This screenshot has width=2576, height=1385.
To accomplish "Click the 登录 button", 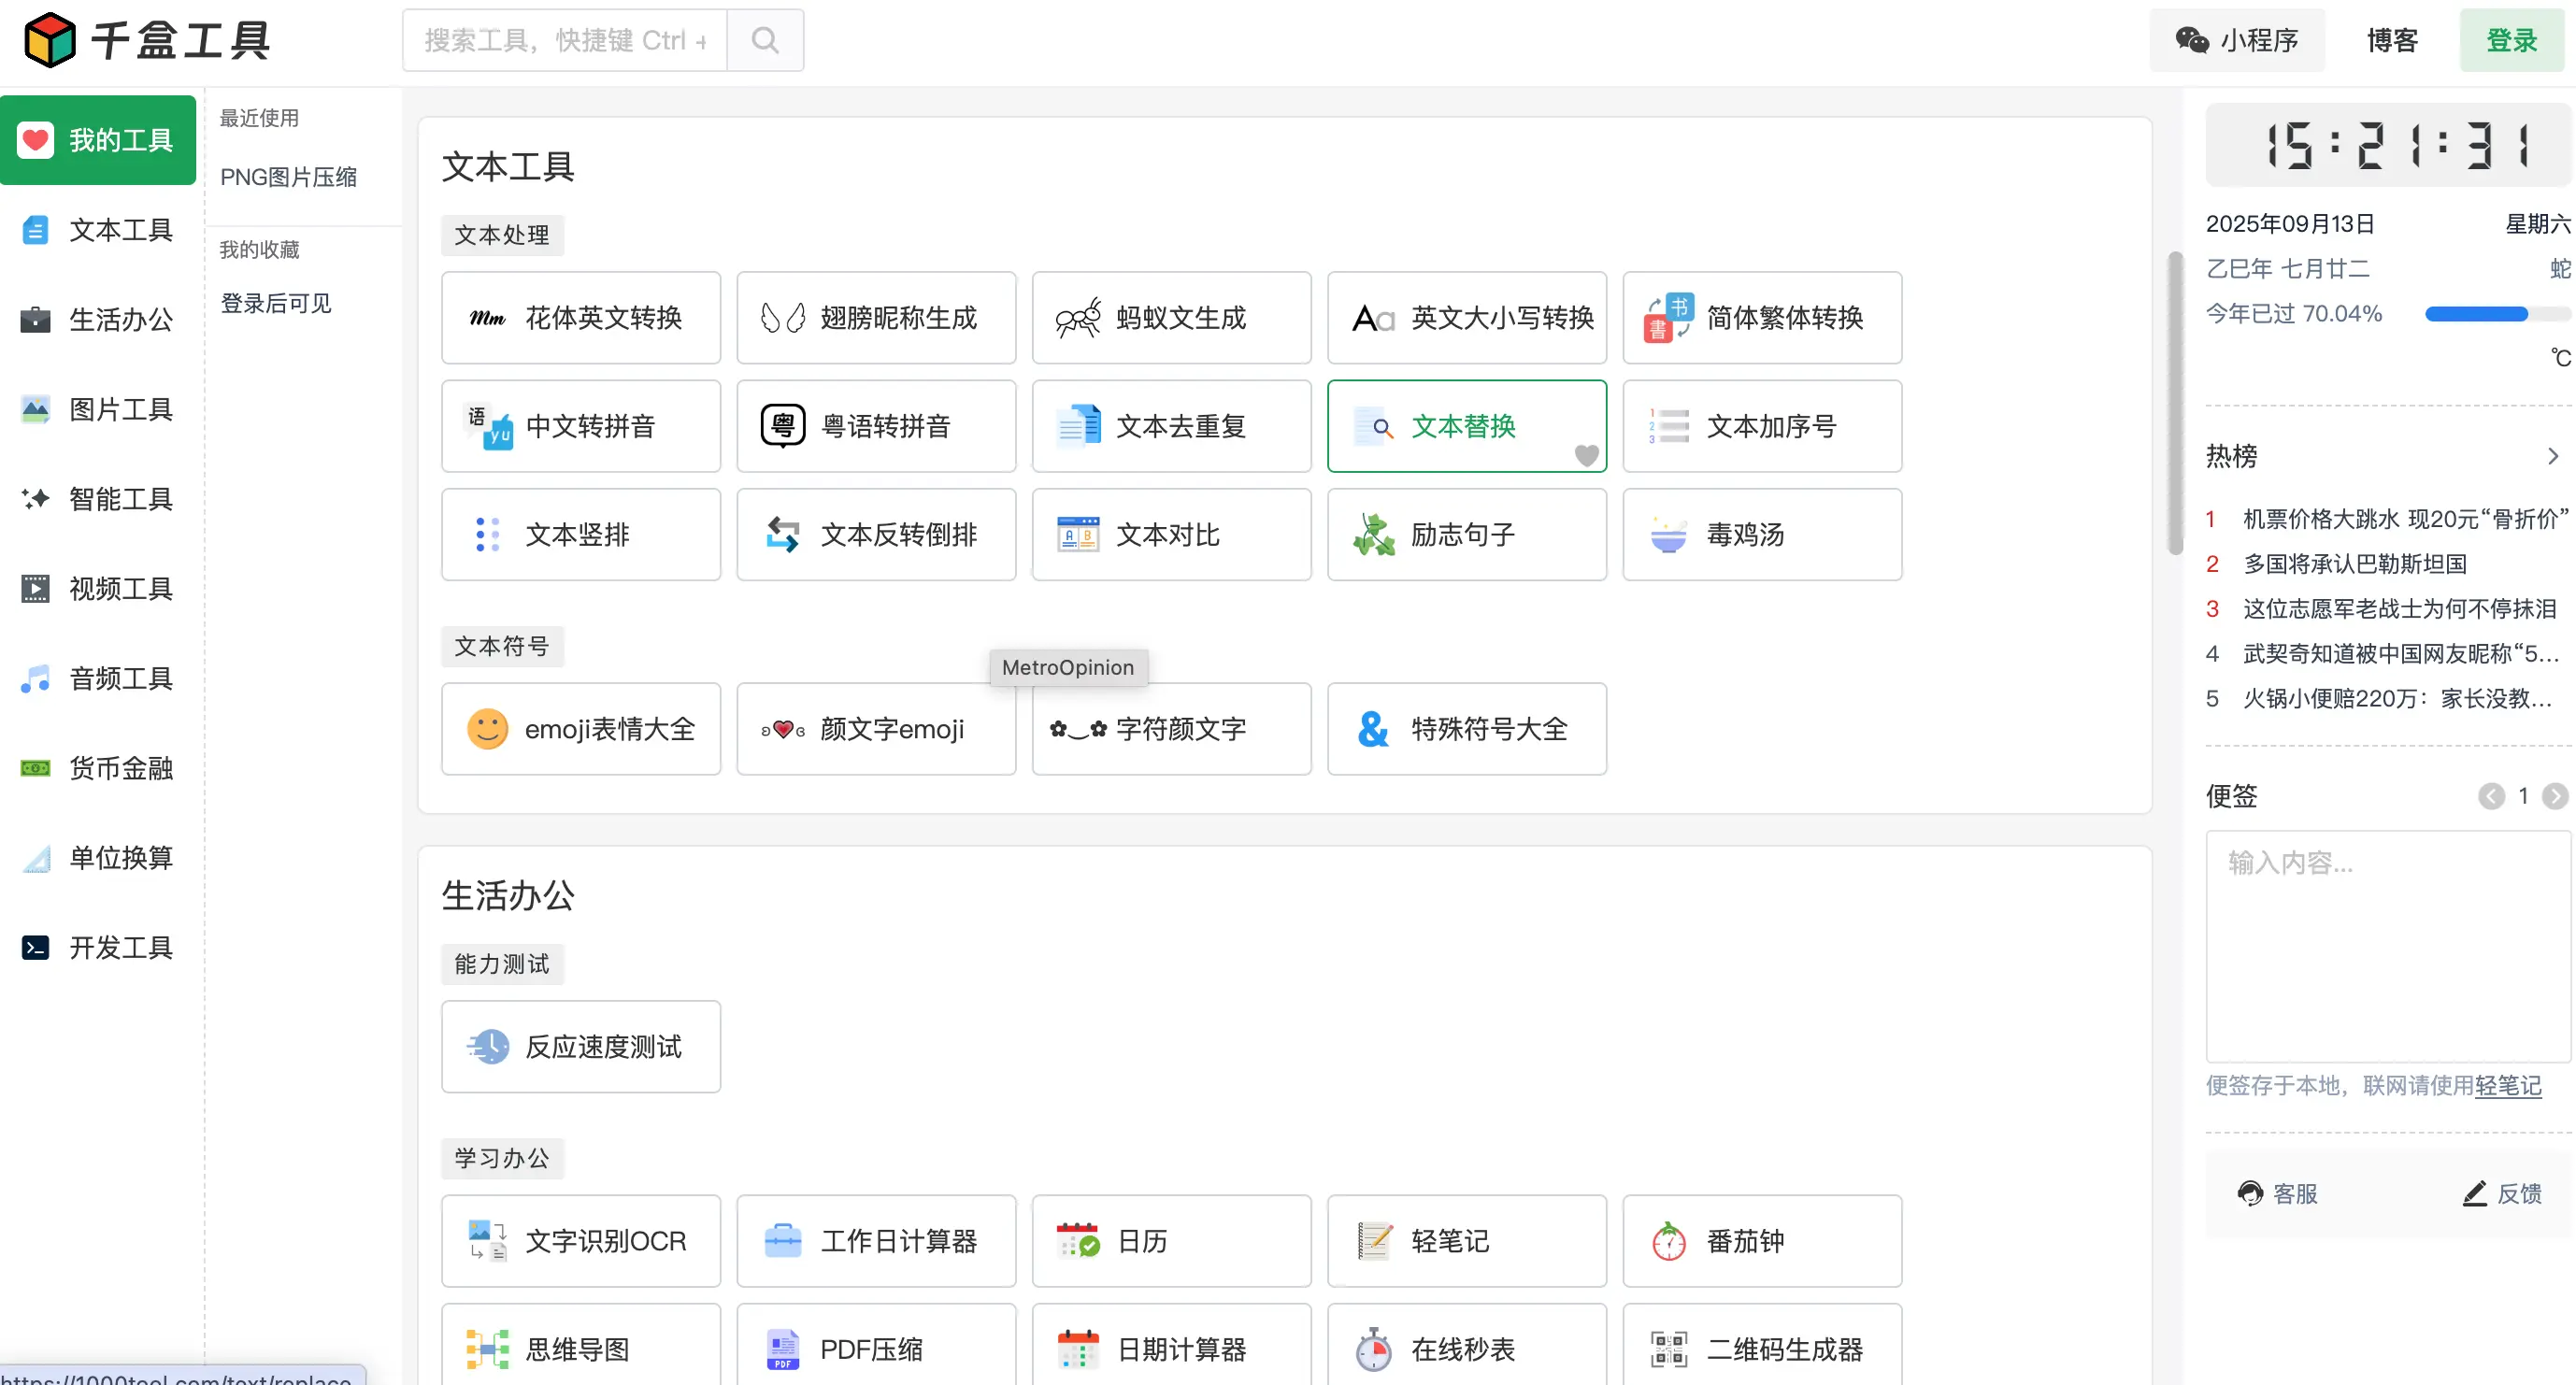I will pos(2511,40).
